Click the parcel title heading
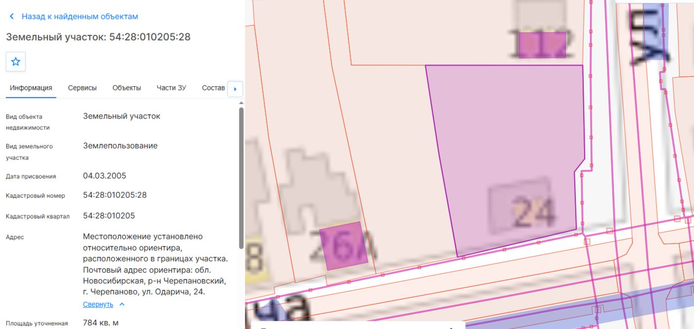Screen dimensions: 694x329 tap(98, 37)
